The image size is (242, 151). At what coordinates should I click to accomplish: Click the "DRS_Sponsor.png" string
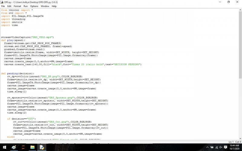(61, 98)
